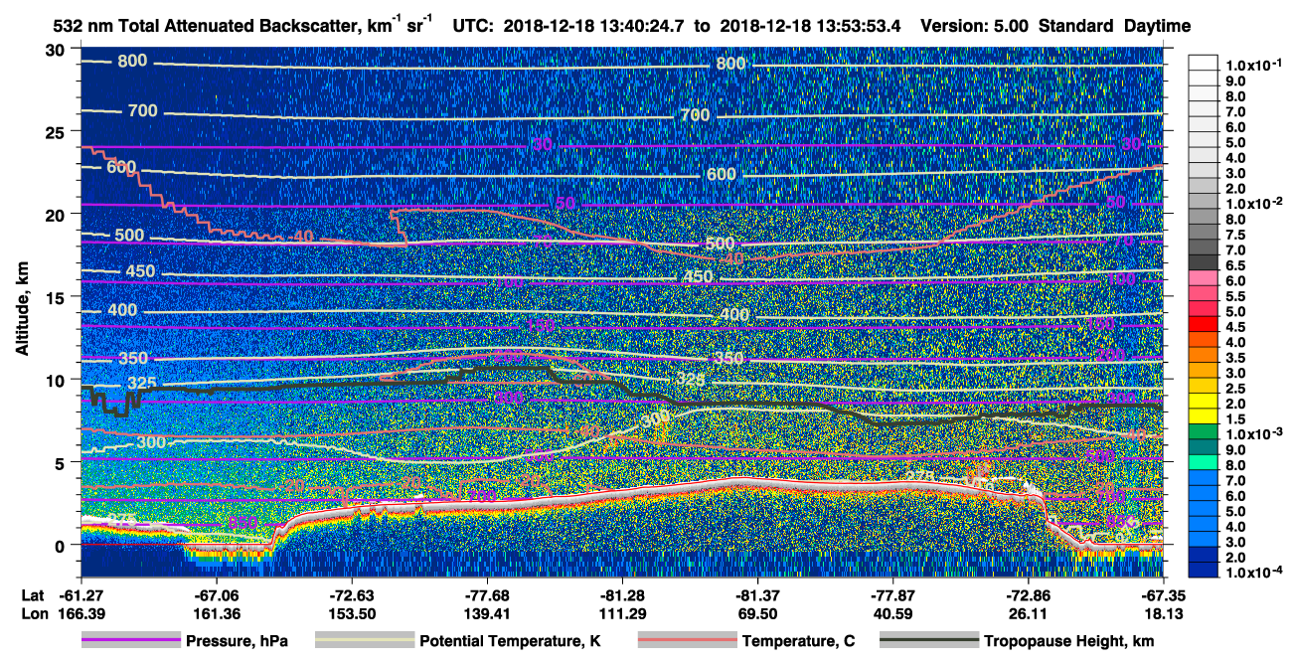The image size is (1292, 663).
Task: Click longitude value '26.11'
Action: coord(1029,613)
